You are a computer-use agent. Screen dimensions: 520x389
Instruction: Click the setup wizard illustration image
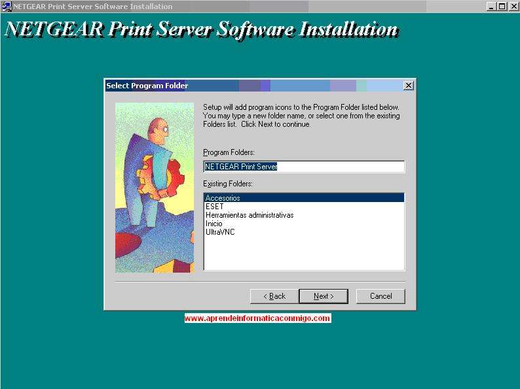click(155, 188)
